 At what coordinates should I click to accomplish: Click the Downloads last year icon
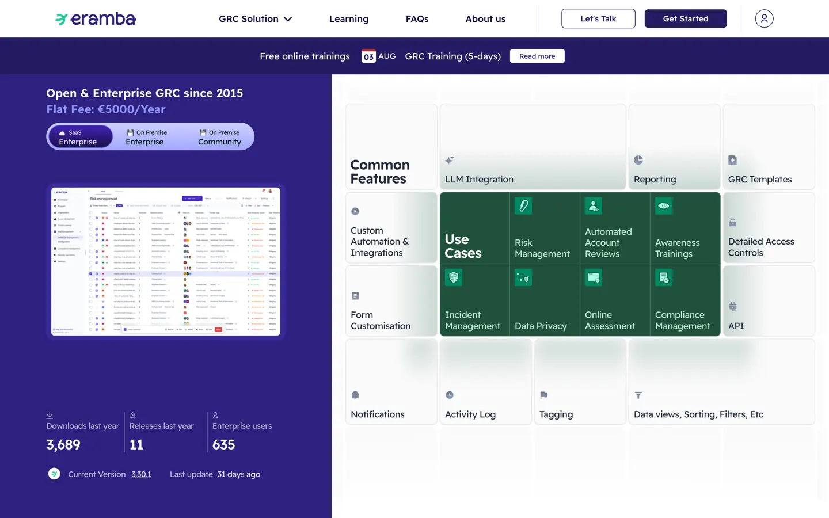pos(50,415)
